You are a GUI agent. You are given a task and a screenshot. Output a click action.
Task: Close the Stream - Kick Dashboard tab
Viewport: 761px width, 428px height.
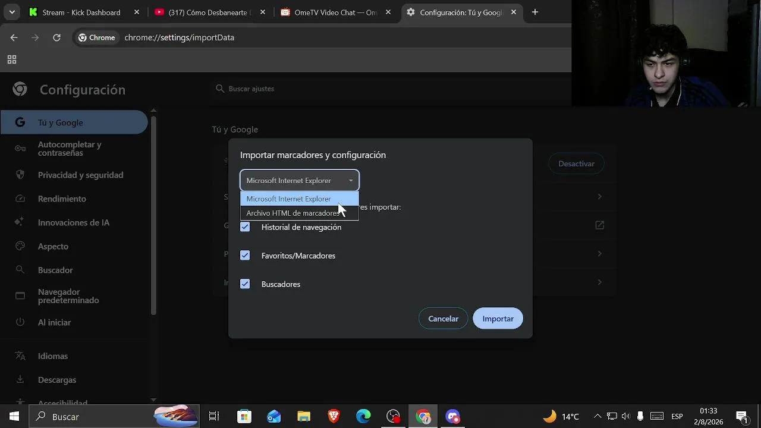137,12
